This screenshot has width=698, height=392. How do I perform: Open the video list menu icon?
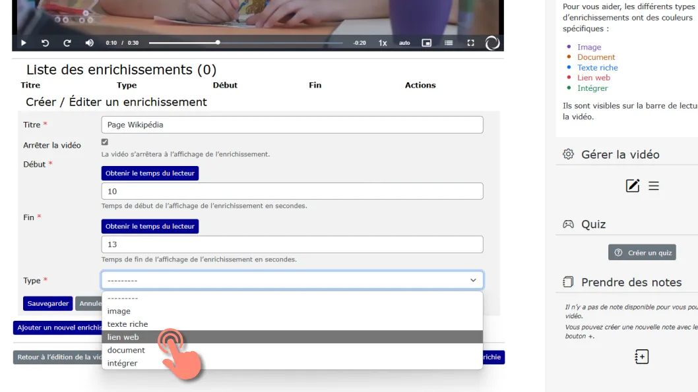654,186
